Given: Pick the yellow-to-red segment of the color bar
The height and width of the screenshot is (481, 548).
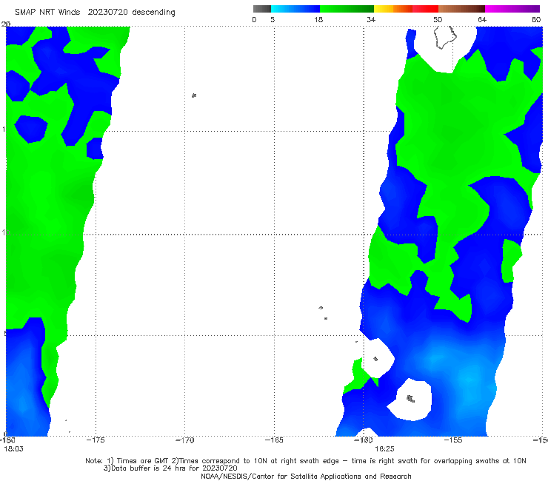Looking at the screenshot, I should click(x=406, y=9).
